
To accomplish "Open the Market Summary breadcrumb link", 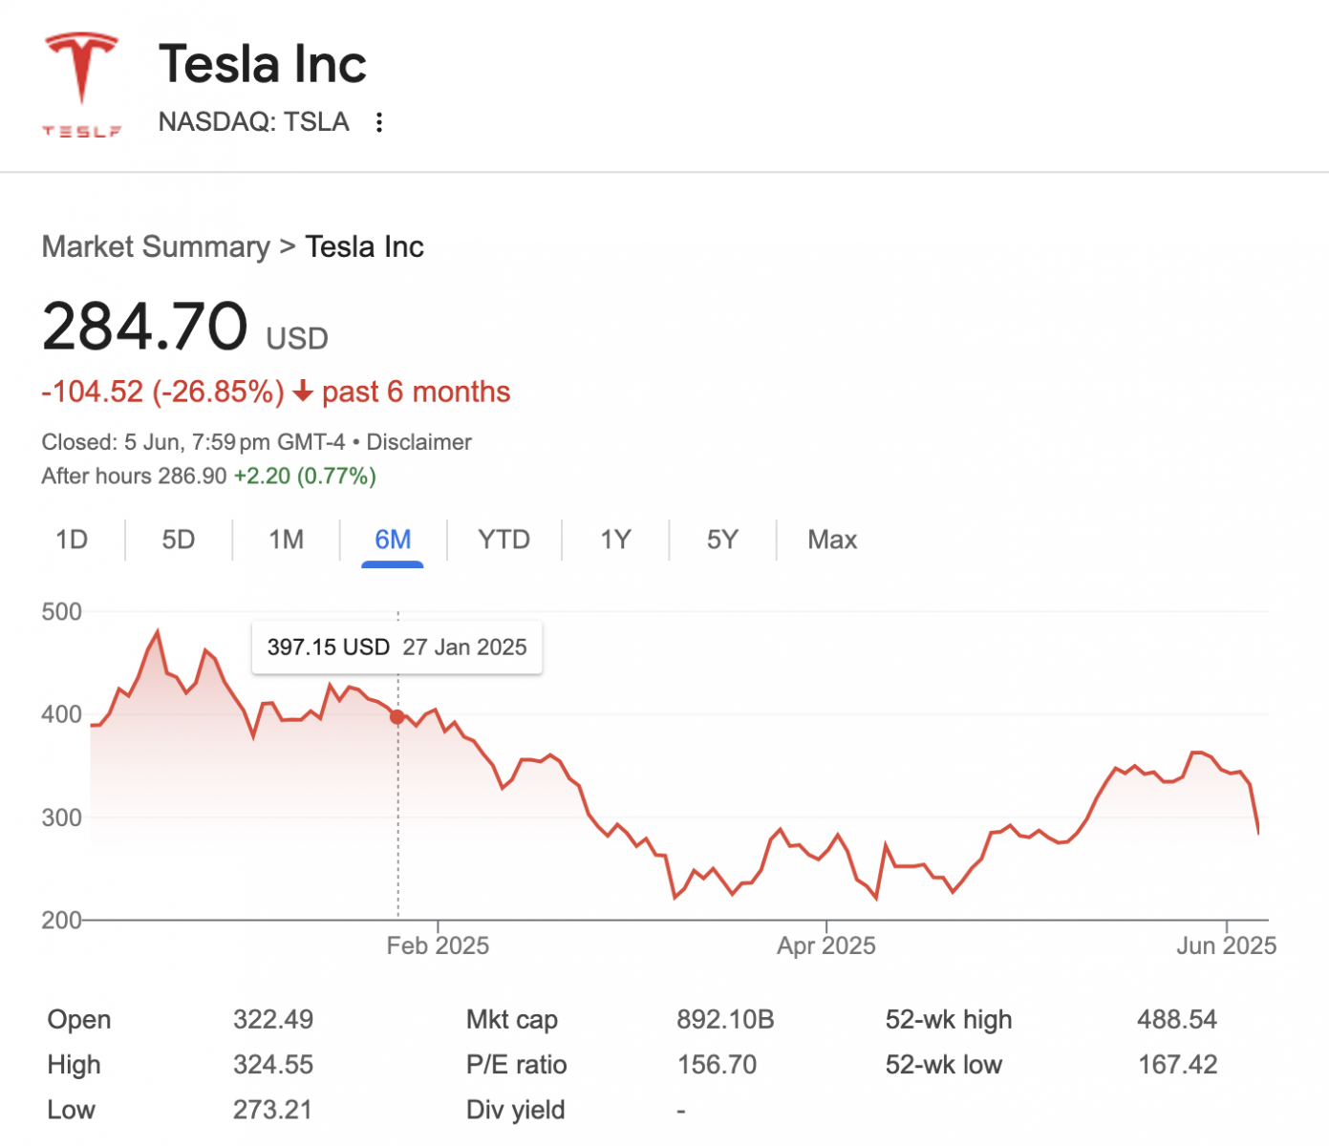I will (x=156, y=246).
